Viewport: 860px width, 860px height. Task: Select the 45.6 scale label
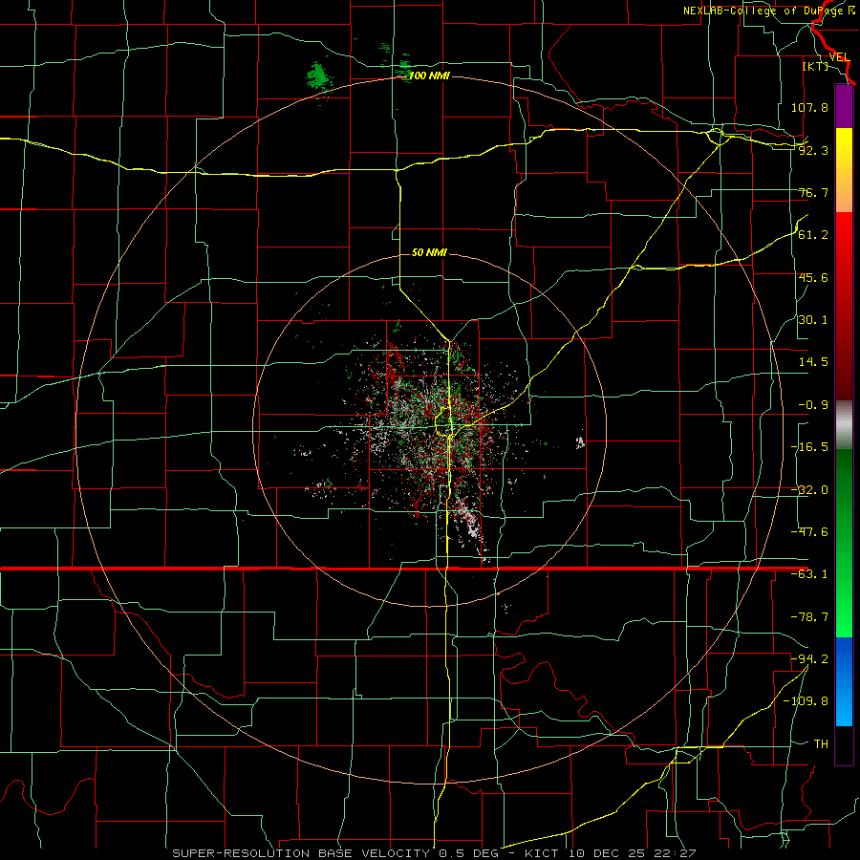tap(813, 277)
